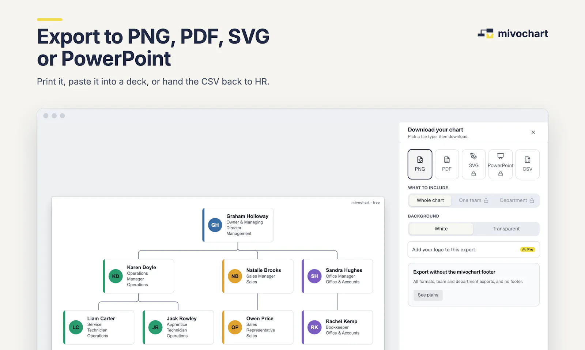Image resolution: width=585 pixels, height=350 pixels.
Task: Select the PNG file type
Action: click(420, 164)
